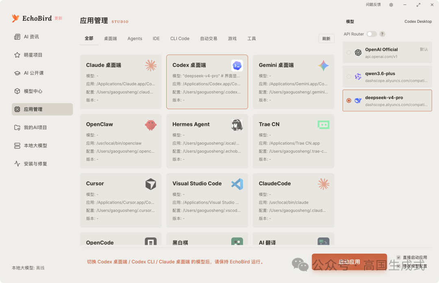Switch to the 游戏 tab

point(233,39)
